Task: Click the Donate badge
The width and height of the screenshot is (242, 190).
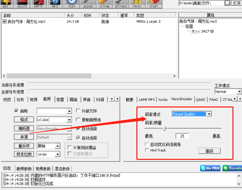Action: [232, 168]
